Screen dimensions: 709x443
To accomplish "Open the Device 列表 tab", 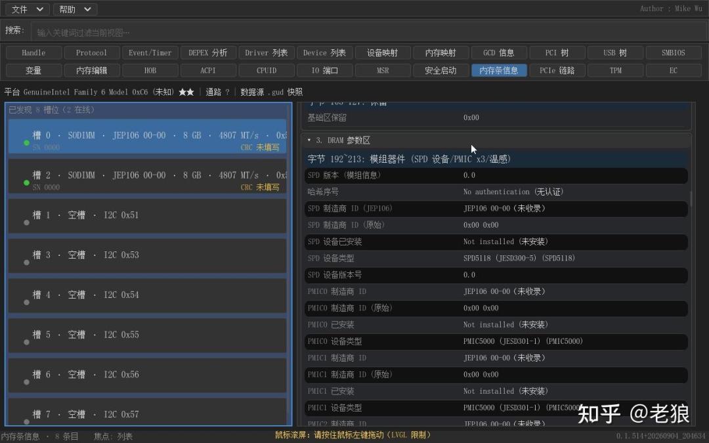I will click(x=325, y=53).
